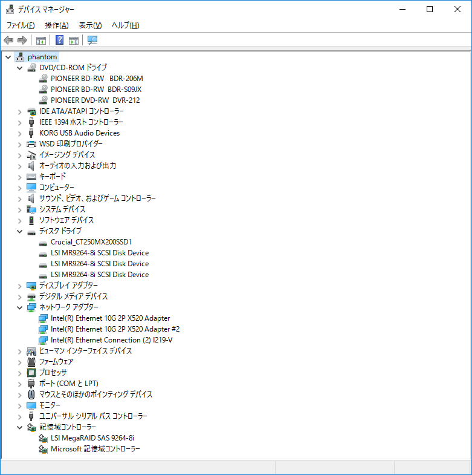
Task: Collapse the ネットワーク アダプター node
Action: coord(20,307)
